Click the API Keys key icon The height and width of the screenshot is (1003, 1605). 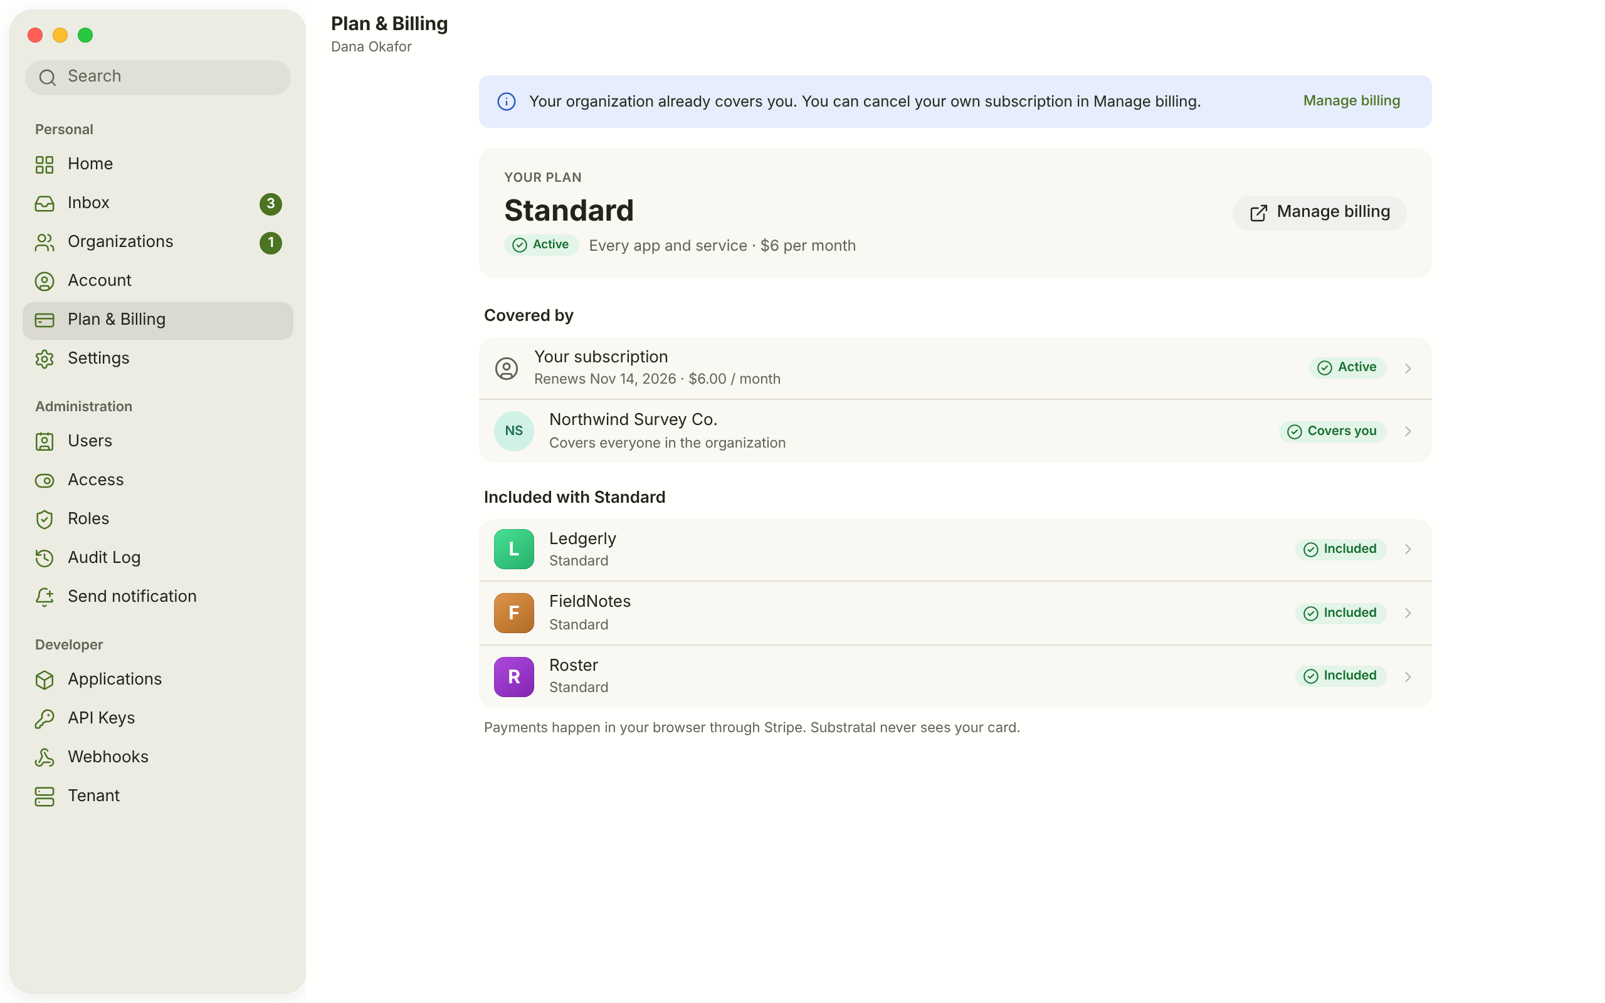point(45,718)
